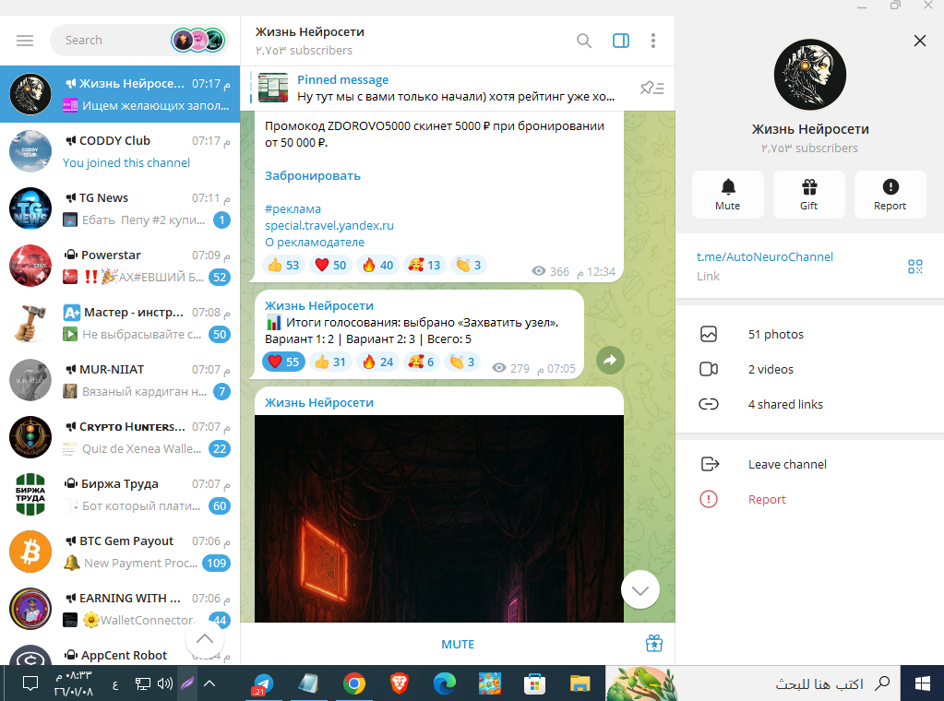
Task: Click the Telegram taskbar icon
Action: click(x=263, y=684)
